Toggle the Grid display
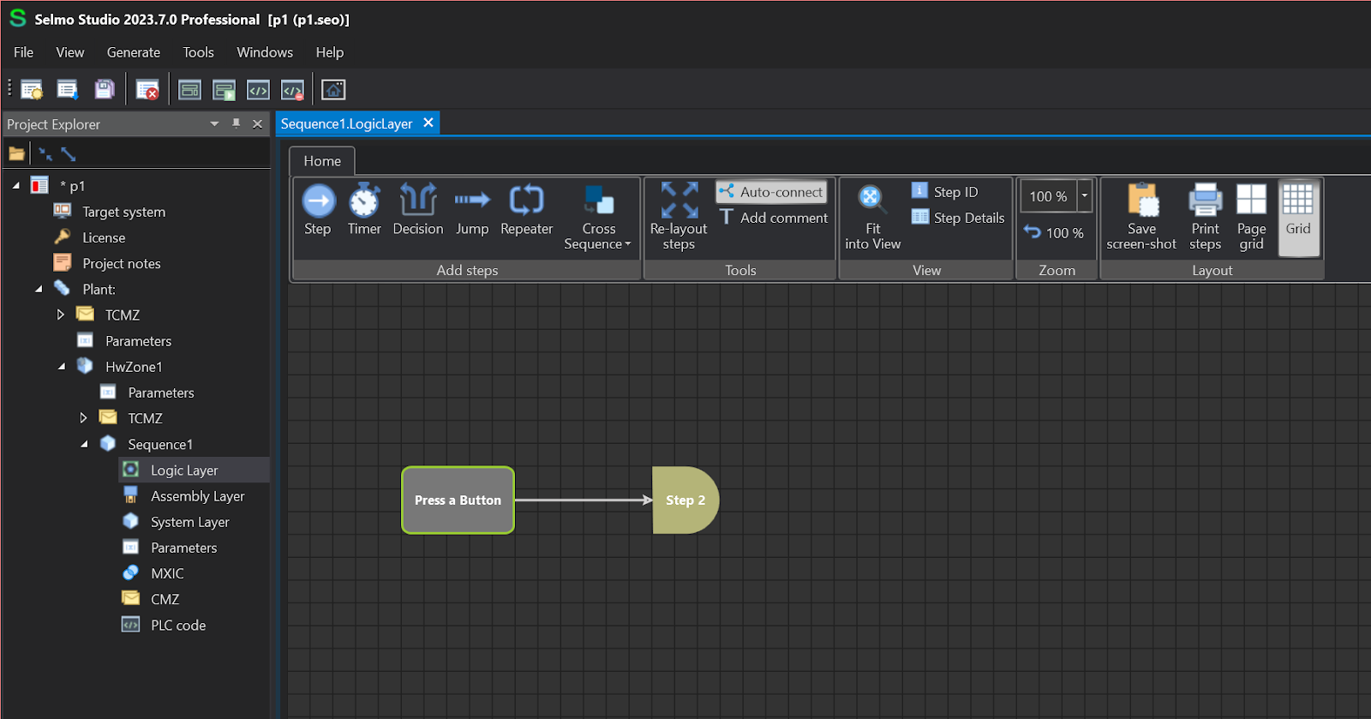This screenshot has height=719, width=1371. click(x=1298, y=218)
